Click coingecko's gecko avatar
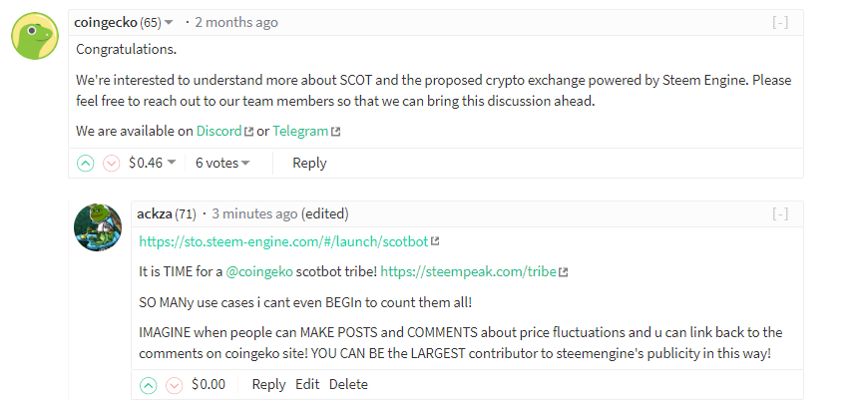The image size is (859, 404). (x=34, y=36)
